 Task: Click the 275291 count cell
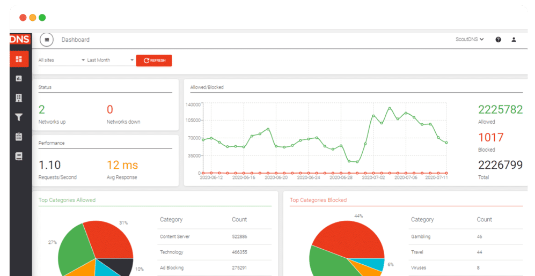(239, 268)
